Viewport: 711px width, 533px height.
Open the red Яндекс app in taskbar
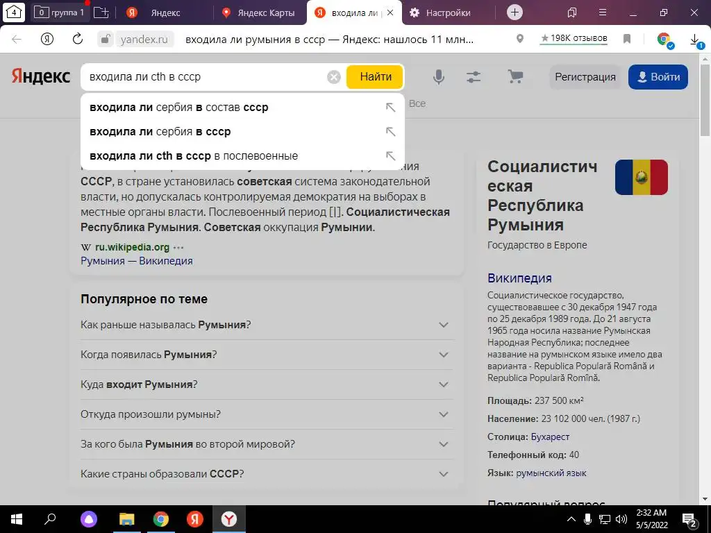click(x=195, y=519)
